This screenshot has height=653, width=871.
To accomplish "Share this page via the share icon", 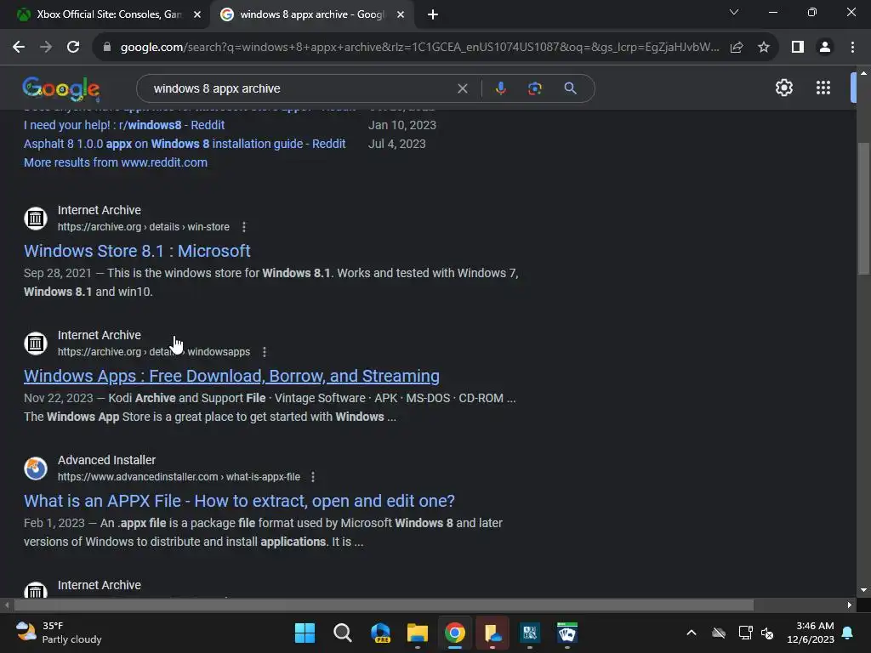I will click(737, 48).
